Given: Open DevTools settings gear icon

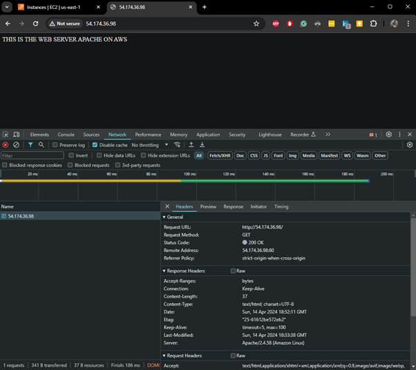Looking at the screenshot, I should tap(389, 135).
